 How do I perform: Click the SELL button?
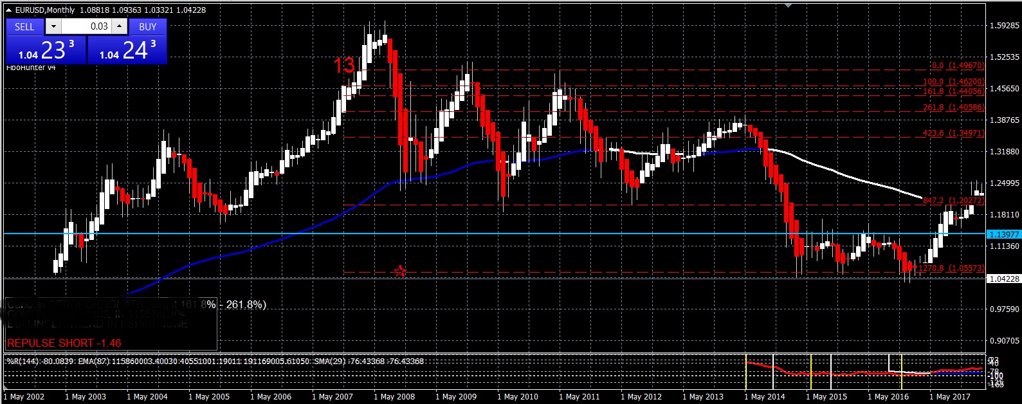[x=24, y=26]
